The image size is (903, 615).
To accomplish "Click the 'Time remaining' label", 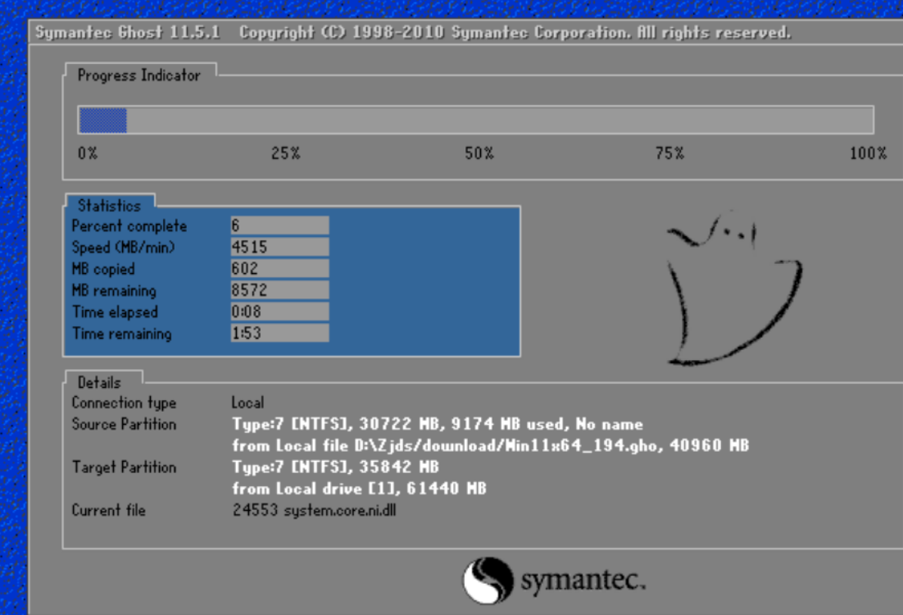I will 121,334.
